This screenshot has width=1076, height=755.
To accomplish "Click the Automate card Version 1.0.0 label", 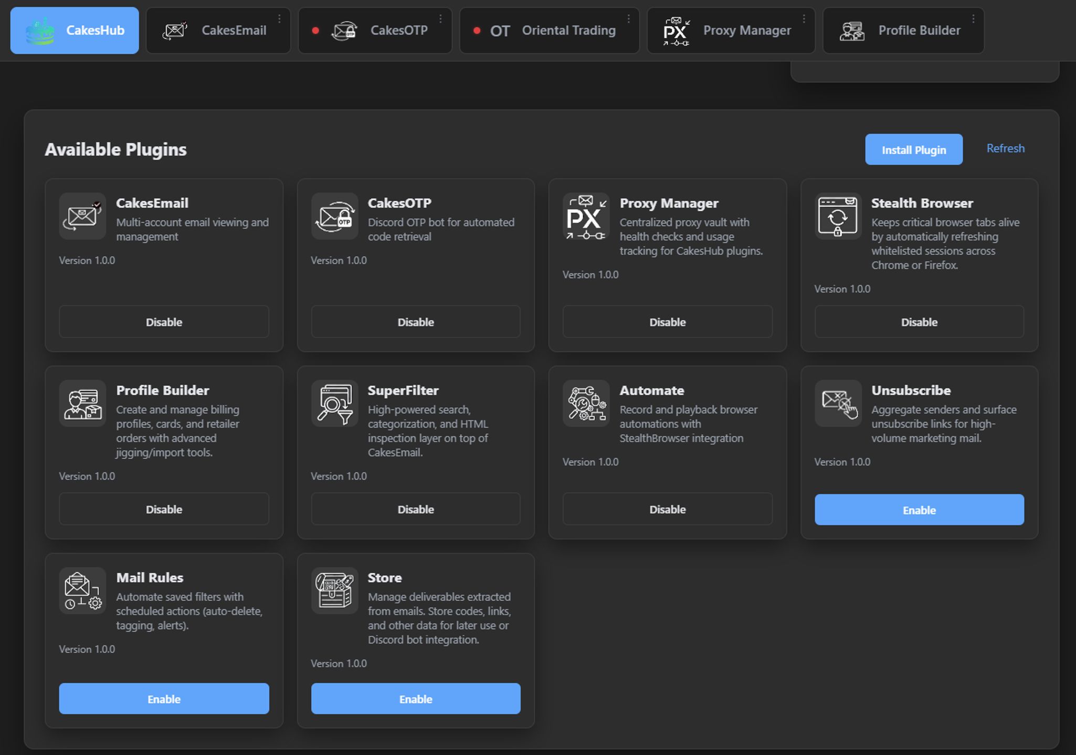I will pos(590,462).
